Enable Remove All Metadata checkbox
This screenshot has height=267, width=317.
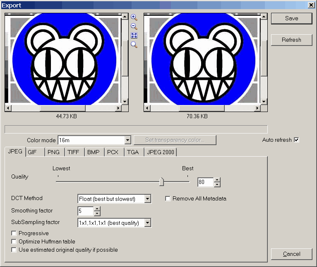[x=168, y=198]
